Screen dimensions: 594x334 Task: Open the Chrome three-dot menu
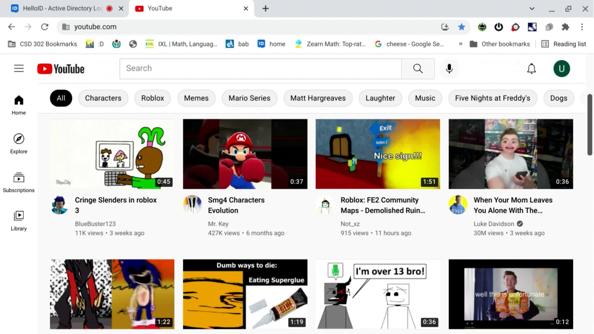(582, 27)
